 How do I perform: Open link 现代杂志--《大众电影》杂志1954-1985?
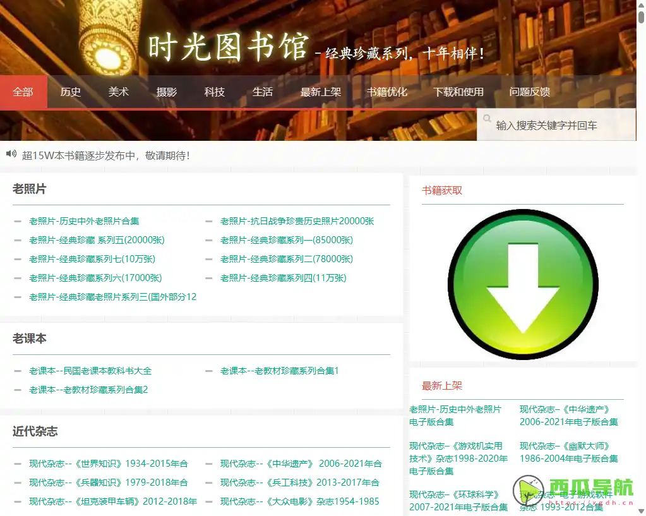299,501
